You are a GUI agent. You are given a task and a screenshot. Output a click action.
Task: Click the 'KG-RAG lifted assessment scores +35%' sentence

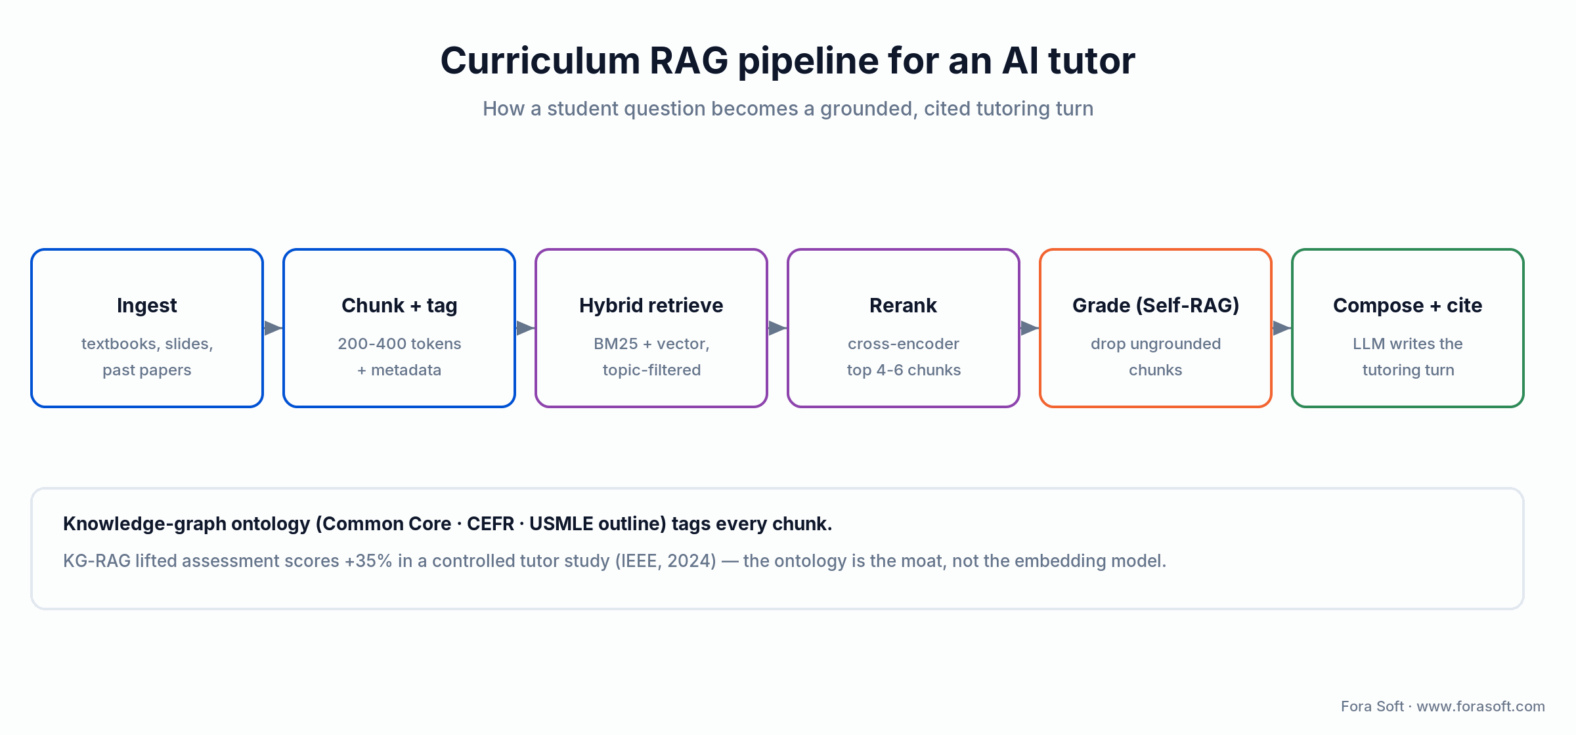coord(615,561)
